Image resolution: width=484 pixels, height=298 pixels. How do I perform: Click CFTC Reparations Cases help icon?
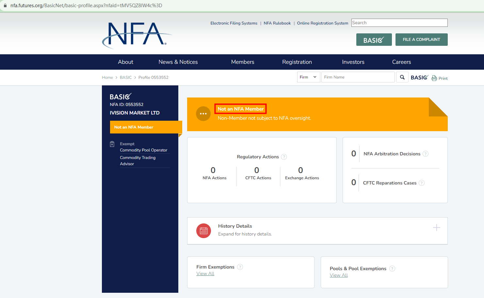coord(422,183)
